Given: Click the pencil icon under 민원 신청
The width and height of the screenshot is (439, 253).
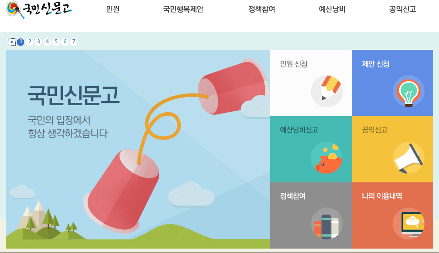Looking at the screenshot, I should pyautogui.click(x=327, y=91).
